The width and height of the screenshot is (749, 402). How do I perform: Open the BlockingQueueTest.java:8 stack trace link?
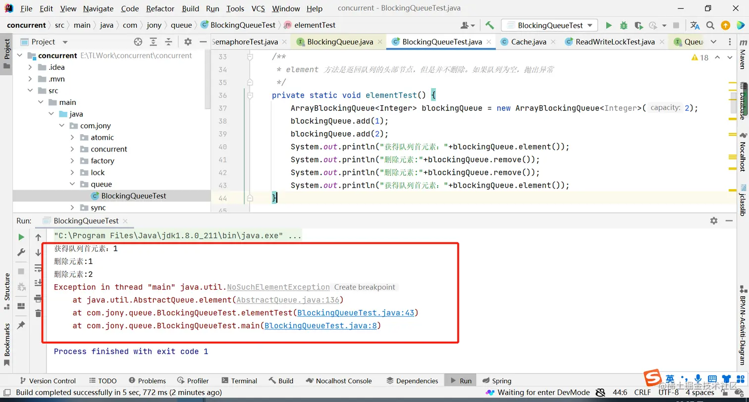click(x=321, y=326)
